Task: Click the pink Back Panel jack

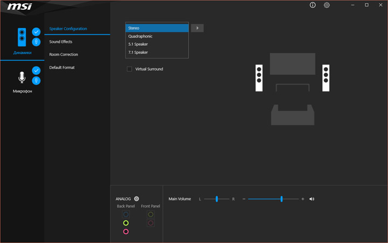Action: pos(126,232)
